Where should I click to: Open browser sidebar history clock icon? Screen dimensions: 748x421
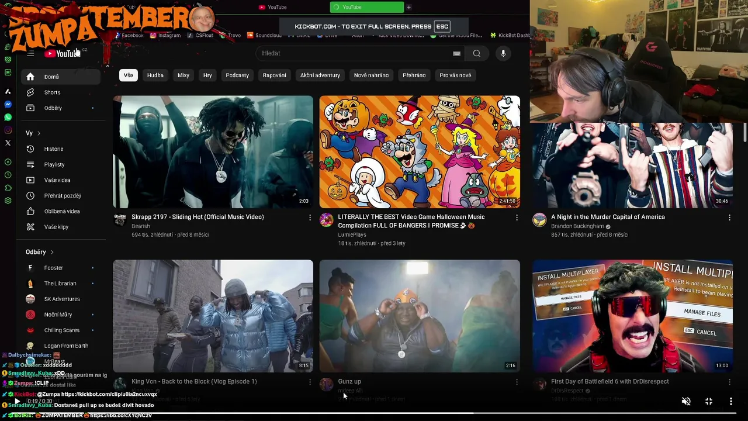click(8, 175)
